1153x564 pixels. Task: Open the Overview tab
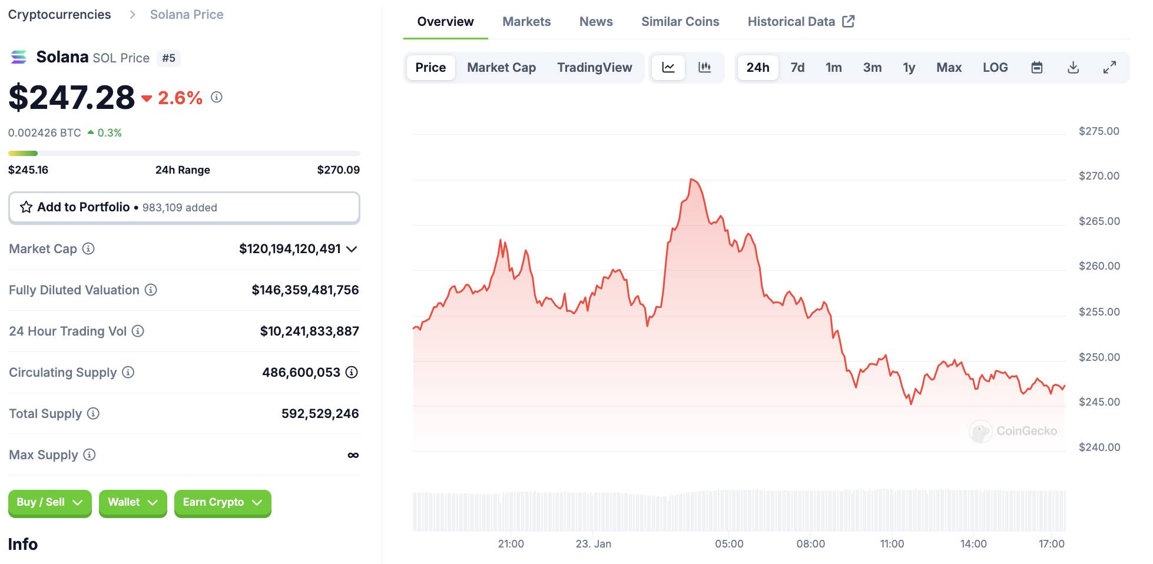(445, 22)
